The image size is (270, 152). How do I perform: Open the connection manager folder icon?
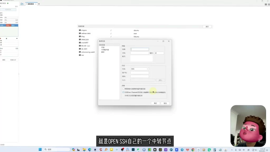tap(22, 4)
